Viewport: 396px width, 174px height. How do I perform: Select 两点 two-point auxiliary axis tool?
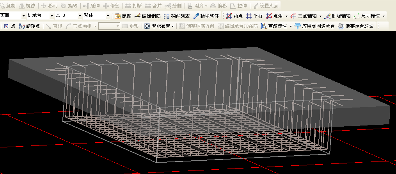(234, 16)
